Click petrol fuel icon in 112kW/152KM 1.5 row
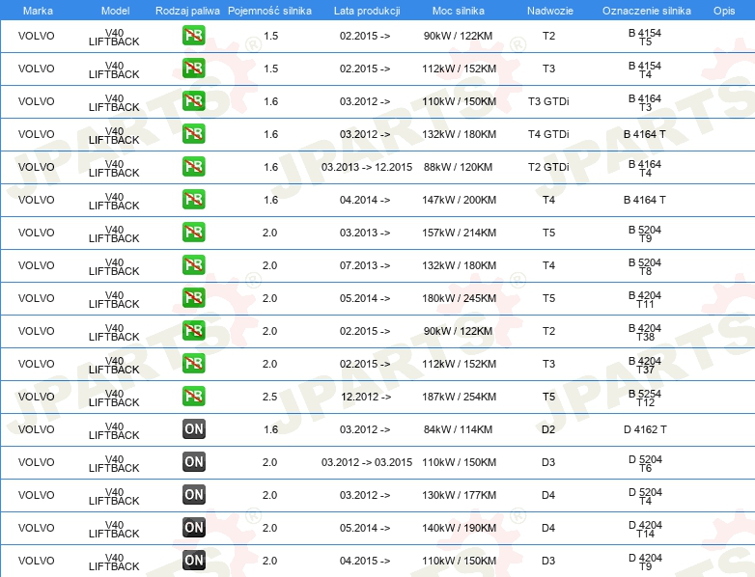This screenshot has height=577, width=755. [x=193, y=69]
